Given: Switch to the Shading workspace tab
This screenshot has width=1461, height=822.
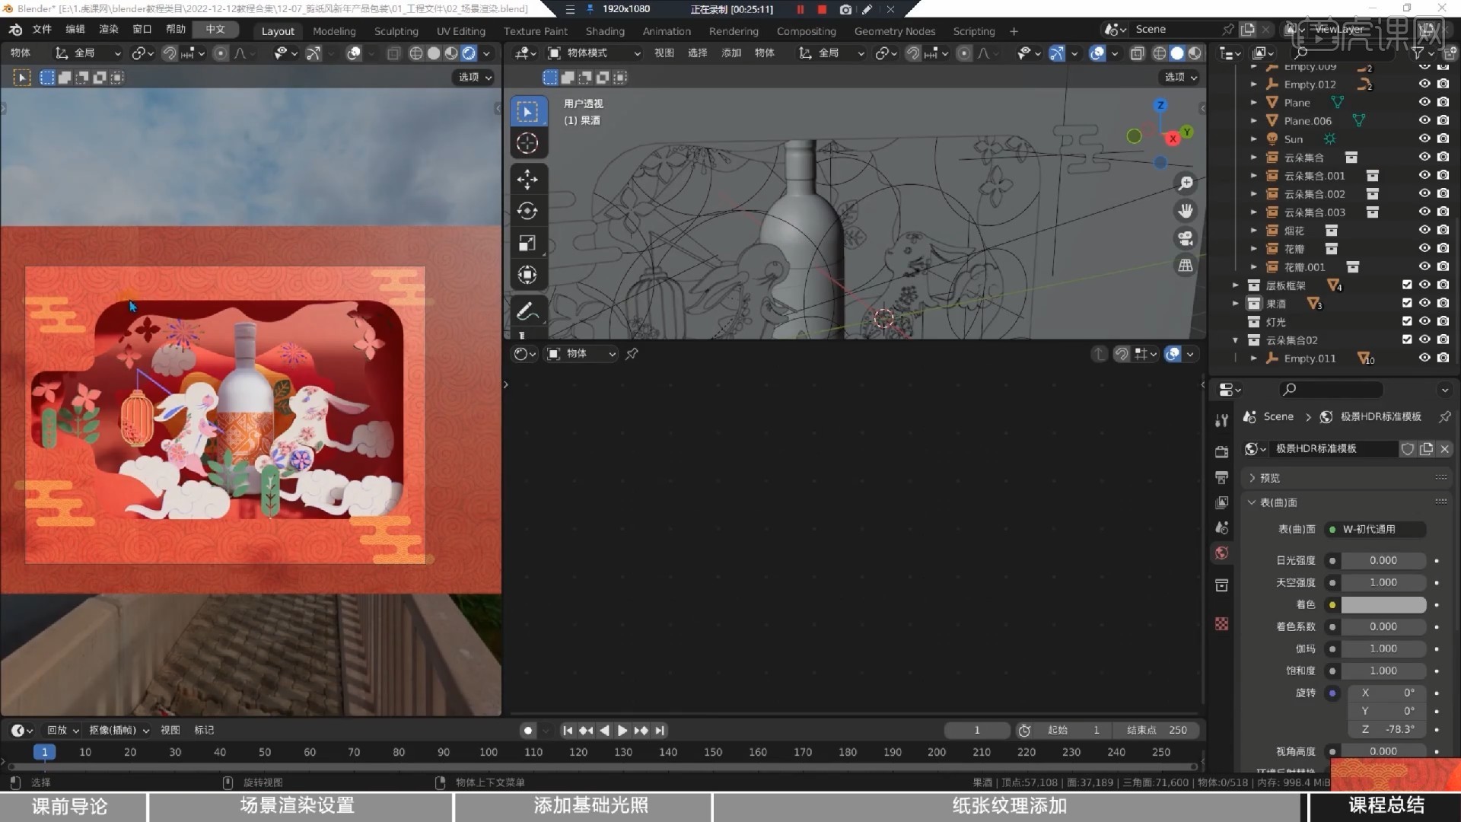Looking at the screenshot, I should coord(605,31).
